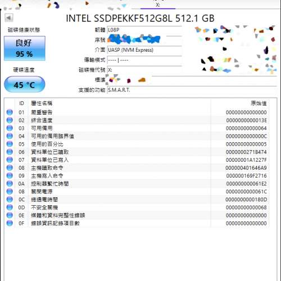Click the 良好 95 % health status box
Image resolution: width=281 pixels, height=281 pixels.
coord(25,48)
